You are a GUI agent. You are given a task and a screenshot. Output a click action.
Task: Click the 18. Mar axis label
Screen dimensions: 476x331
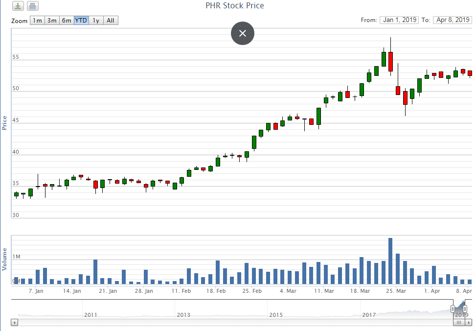click(x=360, y=291)
